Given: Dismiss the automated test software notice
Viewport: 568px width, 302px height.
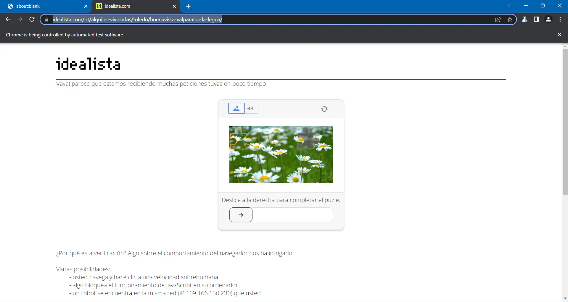Looking at the screenshot, I should [559, 34].
